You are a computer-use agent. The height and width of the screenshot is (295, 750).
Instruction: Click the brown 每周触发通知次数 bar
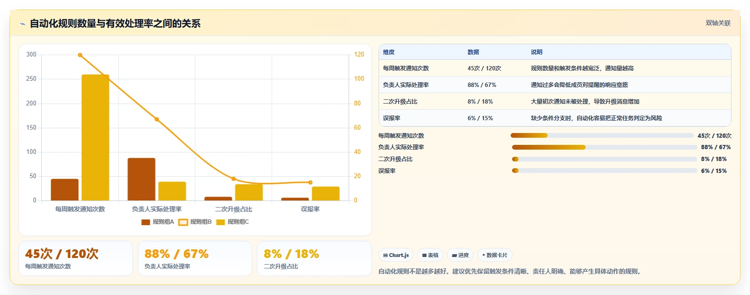coord(65,190)
